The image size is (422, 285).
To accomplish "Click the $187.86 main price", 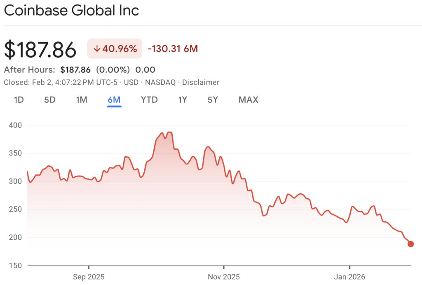I will (40, 50).
